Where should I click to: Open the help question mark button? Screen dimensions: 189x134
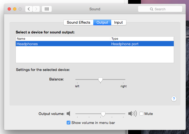pos(174,99)
